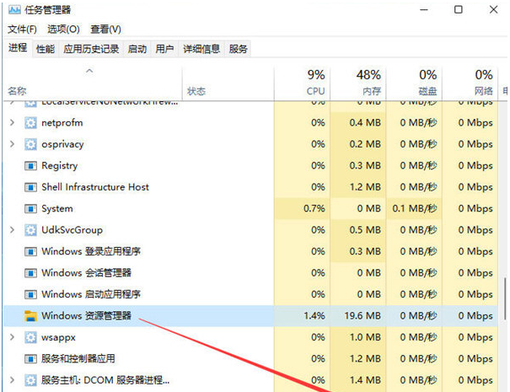510x392 pixels.
Task: Select the Windows 会话管理器 name
Action: pos(86,273)
